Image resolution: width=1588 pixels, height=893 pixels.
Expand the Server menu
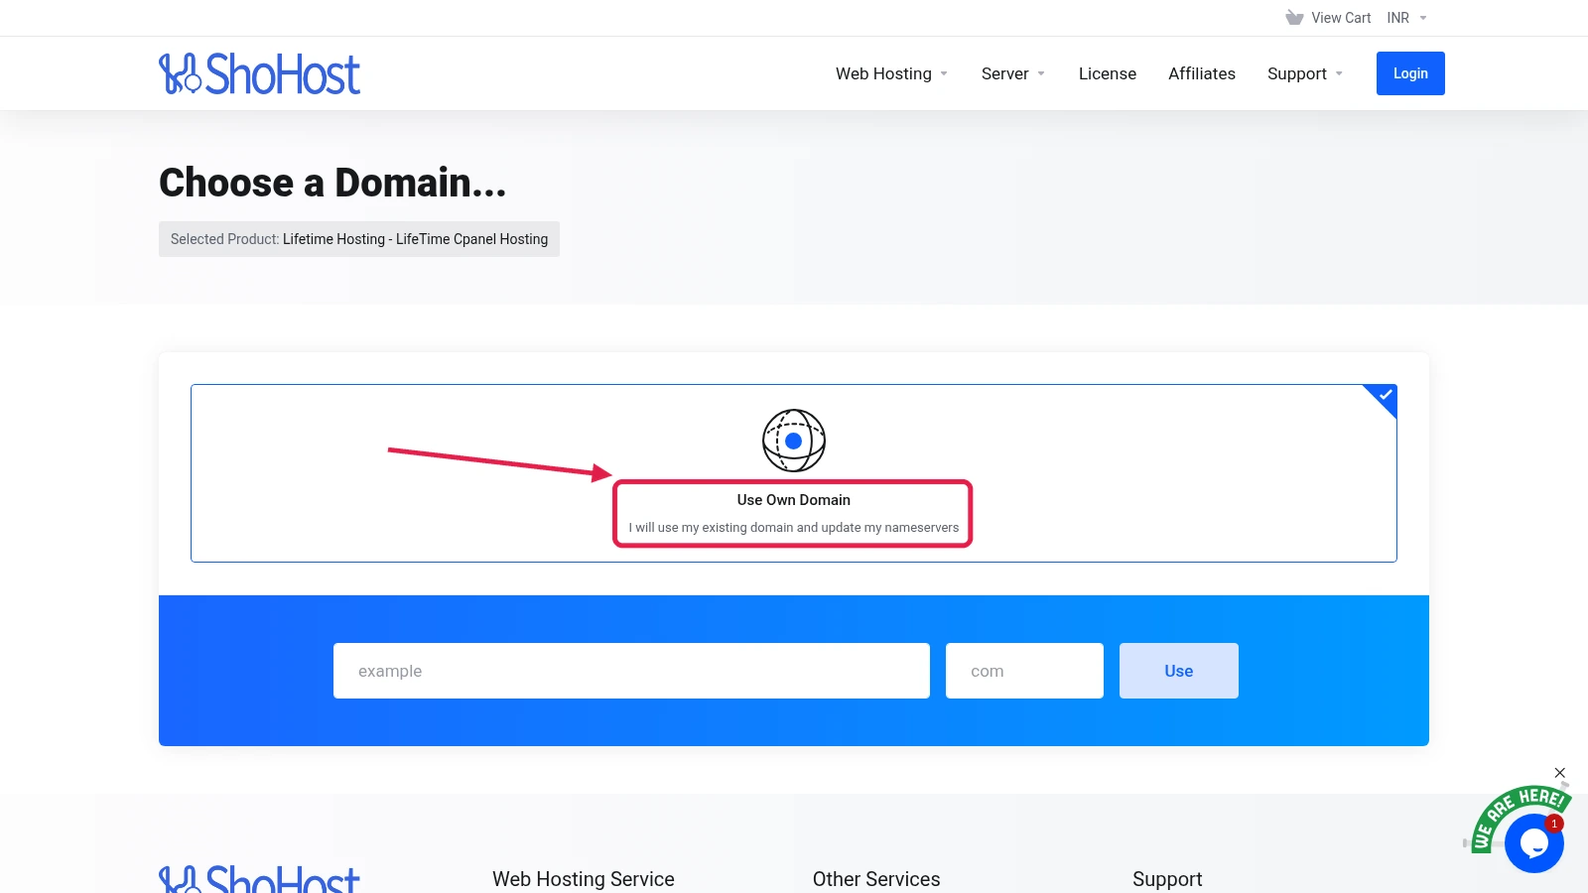point(1012,73)
